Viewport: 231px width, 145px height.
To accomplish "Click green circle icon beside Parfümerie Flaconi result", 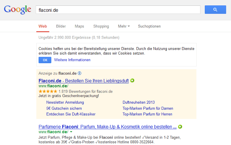I will pos(180,127).
